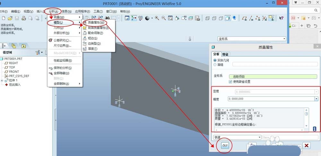Click the blue info icon in dialog
This screenshot has height=156, width=321.
[x=315, y=129]
